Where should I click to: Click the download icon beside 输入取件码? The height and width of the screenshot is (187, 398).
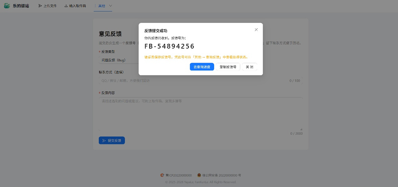pos(66,6)
